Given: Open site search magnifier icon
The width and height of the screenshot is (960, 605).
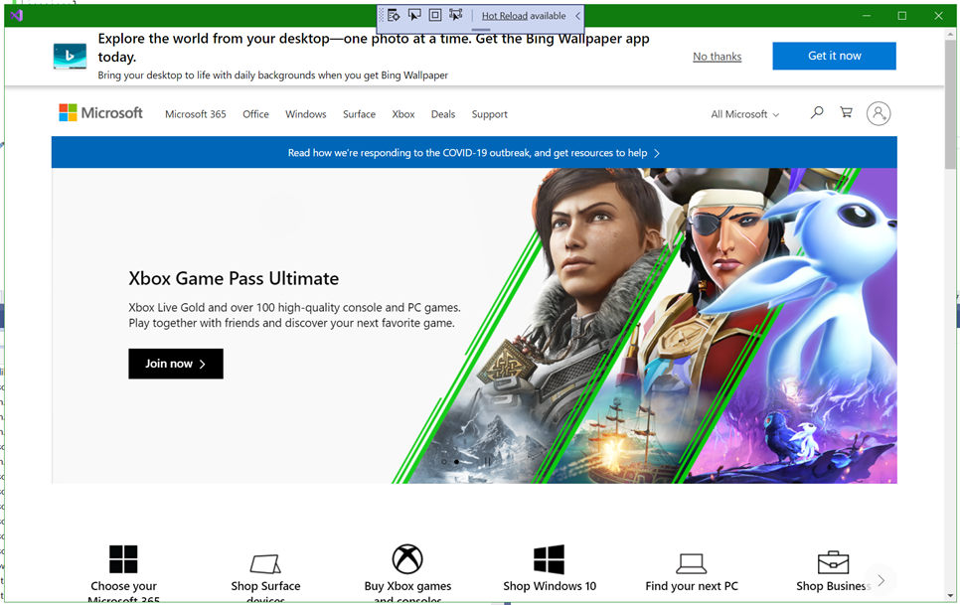Looking at the screenshot, I should tap(817, 112).
